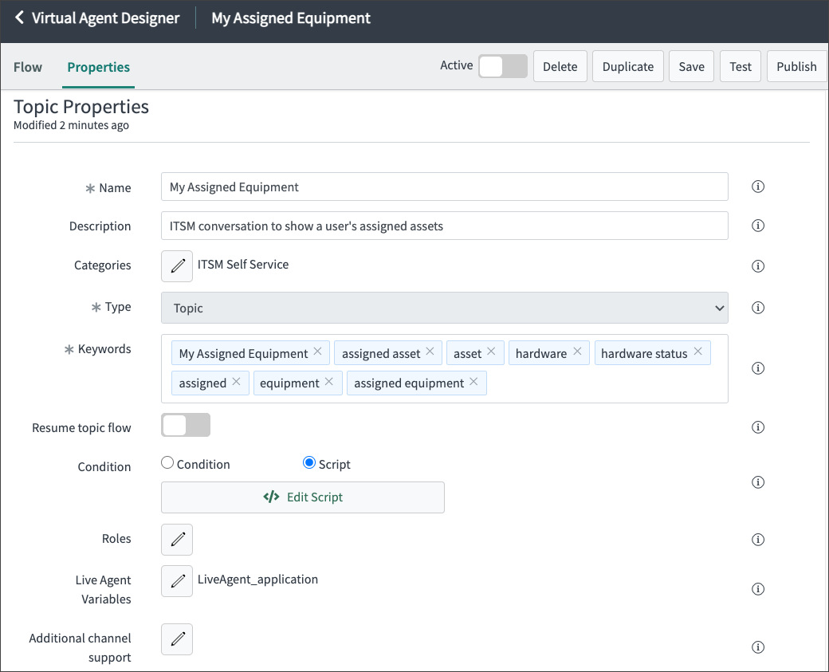Click the info icon next to Keywords

757,368
